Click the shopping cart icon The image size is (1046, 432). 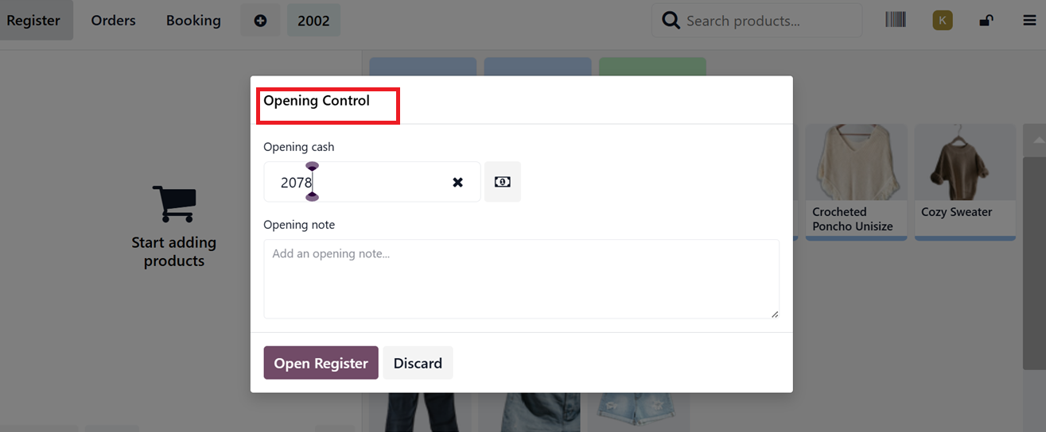(x=174, y=204)
